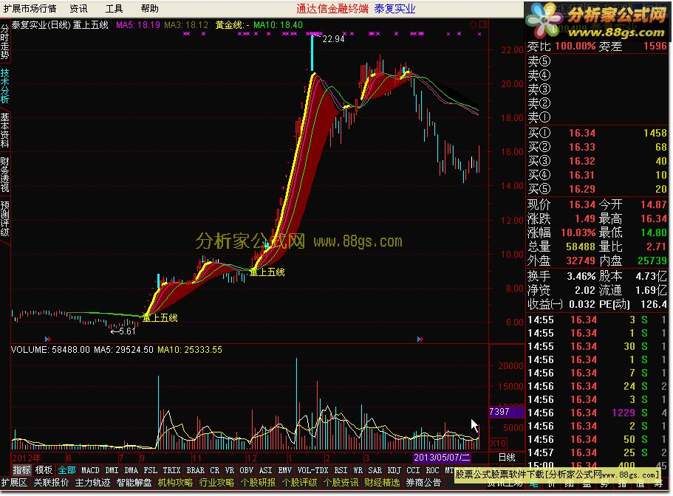Screen dimensions: 673x496
Task: Open 预测评级 side tab
Action: (x=4, y=218)
